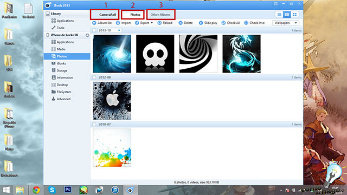Reload the photo list
Image resolution: width=347 pixels, height=195 pixels.
point(159,23)
